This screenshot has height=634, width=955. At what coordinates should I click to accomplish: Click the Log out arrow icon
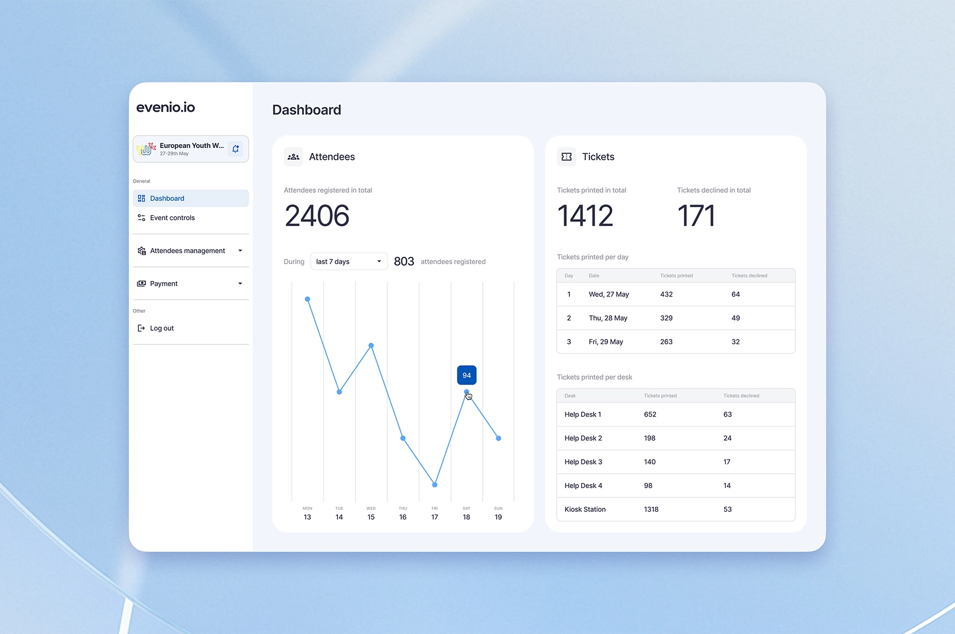(x=142, y=328)
